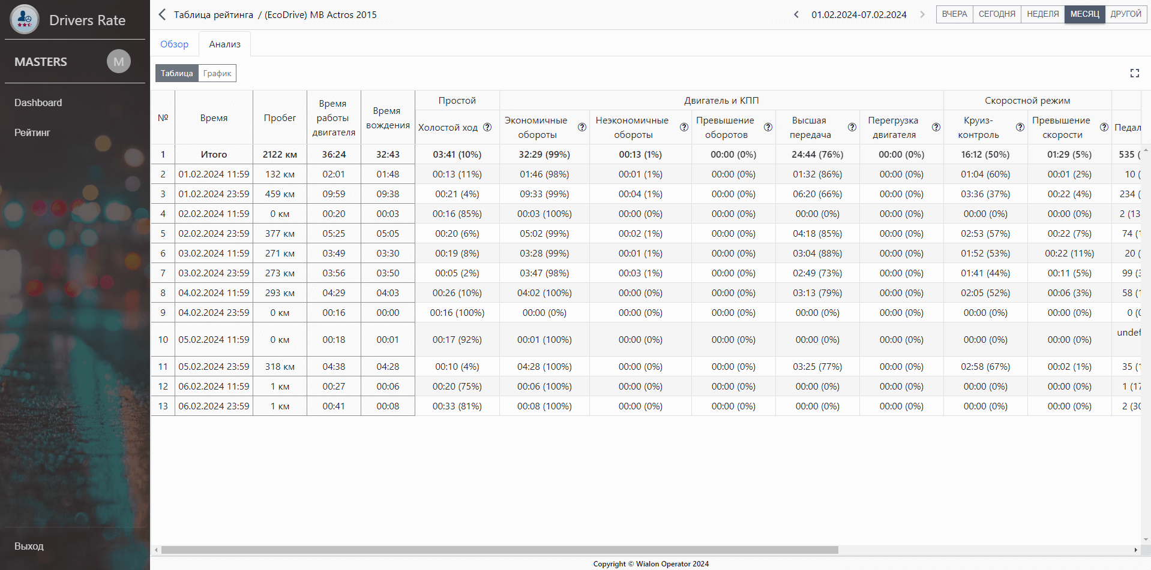Select the НЕДЕЛЯ period option
Image resolution: width=1151 pixels, height=570 pixels.
tap(1042, 14)
